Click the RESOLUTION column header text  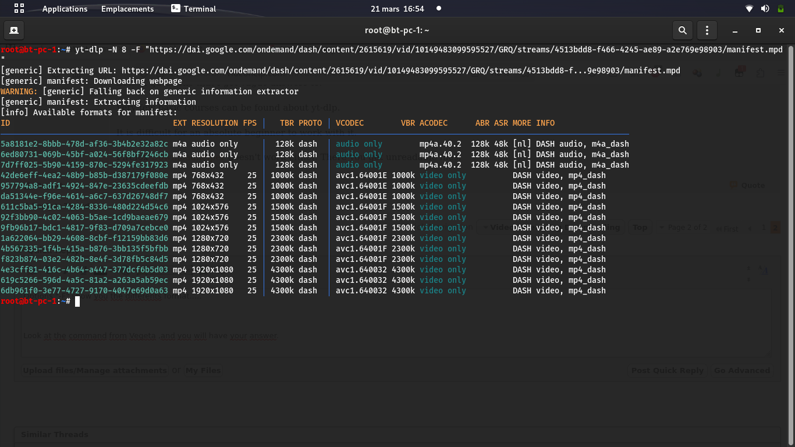coord(214,123)
